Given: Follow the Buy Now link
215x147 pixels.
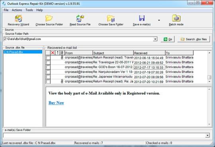Looking at the screenshot, I should pos(56,103).
